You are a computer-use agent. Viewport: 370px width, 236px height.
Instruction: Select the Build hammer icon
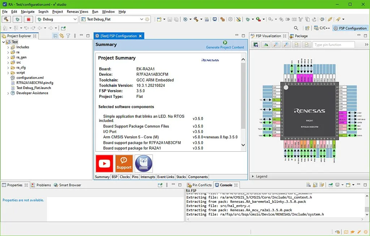pyautogui.click(x=6, y=19)
